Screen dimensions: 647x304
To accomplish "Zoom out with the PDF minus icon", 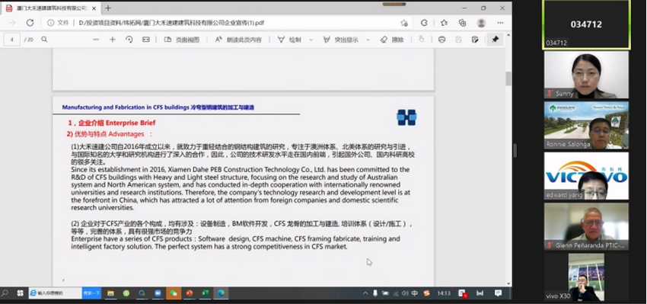I will 96,40.
